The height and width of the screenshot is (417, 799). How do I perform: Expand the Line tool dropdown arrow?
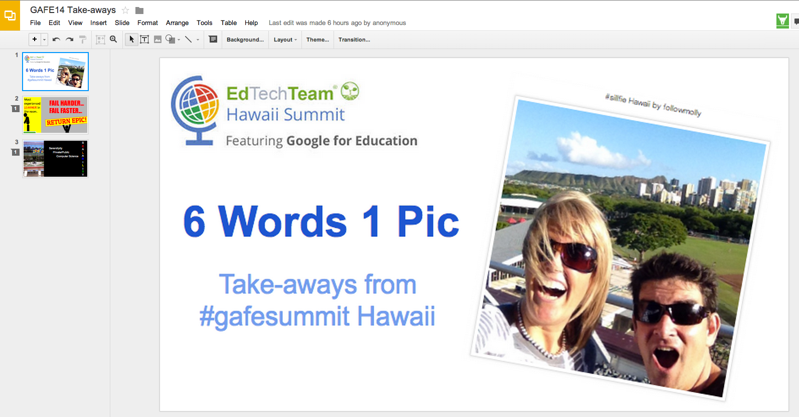(198, 40)
